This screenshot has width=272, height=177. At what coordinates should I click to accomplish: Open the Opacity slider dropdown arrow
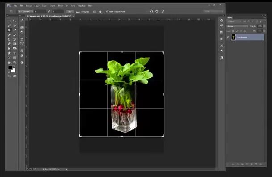pyautogui.click(x=264, y=26)
